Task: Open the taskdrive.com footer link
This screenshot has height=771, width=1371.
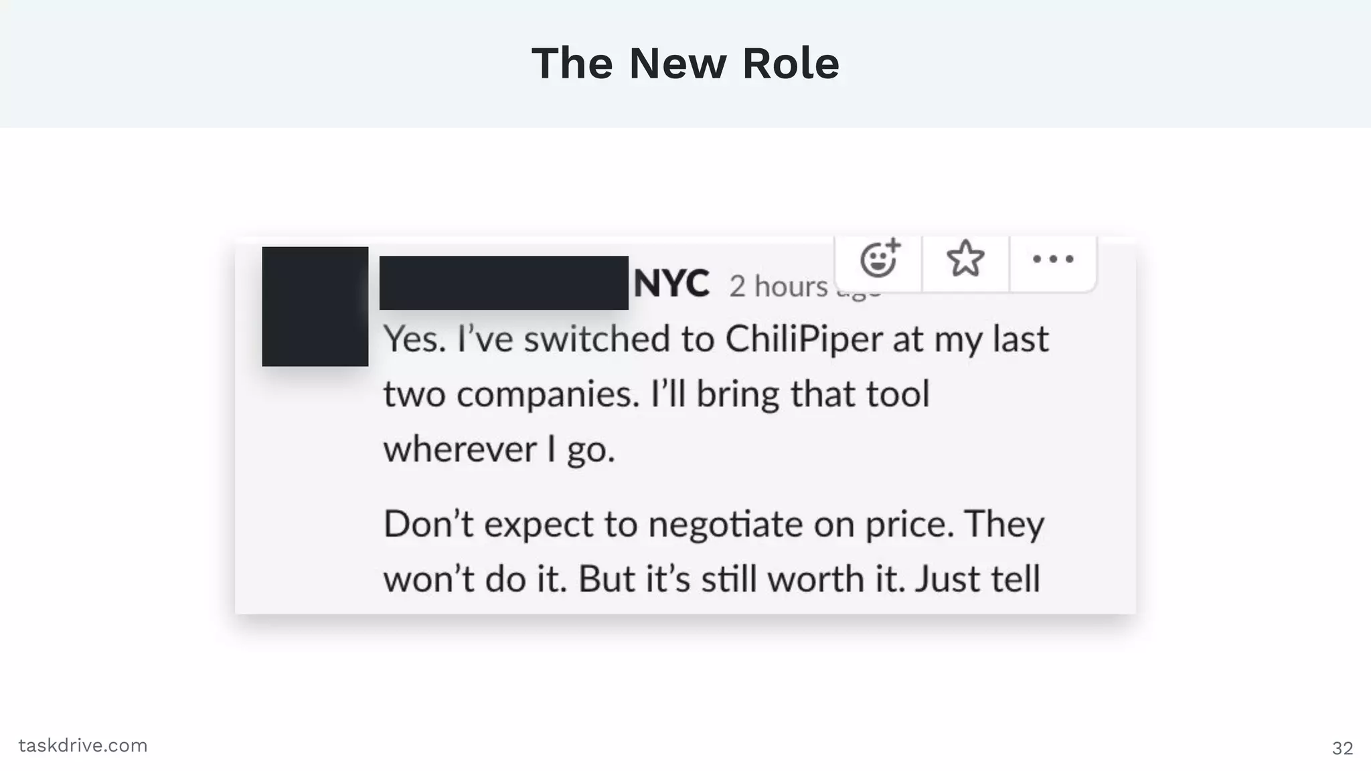Action: tap(83, 746)
